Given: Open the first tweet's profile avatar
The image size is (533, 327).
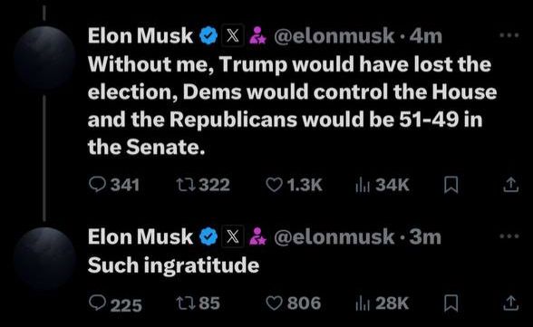Looking at the screenshot, I should [x=44, y=58].
